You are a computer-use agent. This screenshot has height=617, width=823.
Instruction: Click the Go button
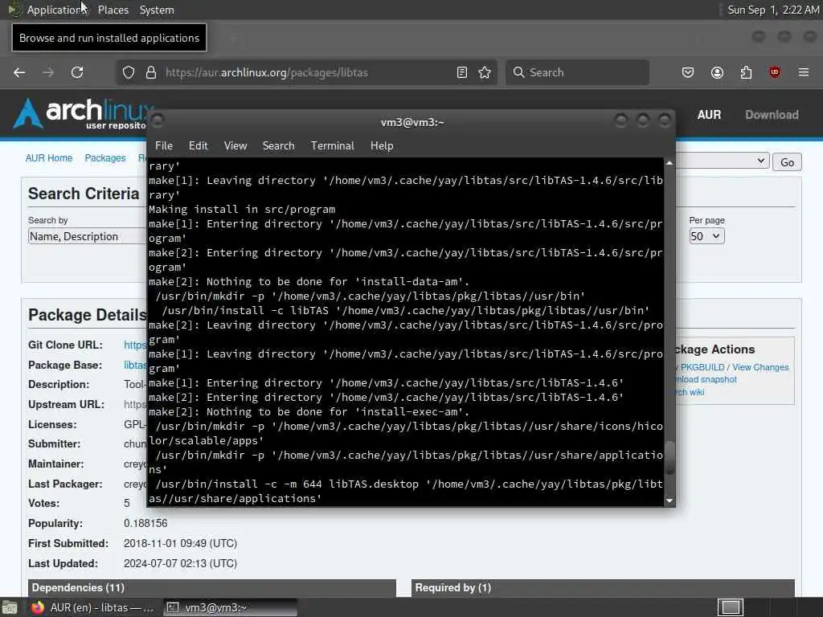tap(787, 162)
